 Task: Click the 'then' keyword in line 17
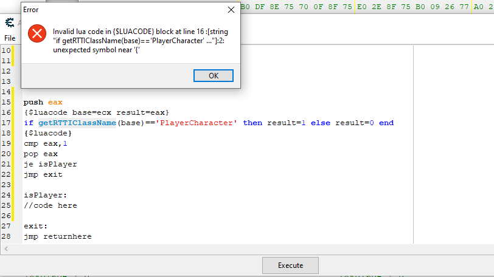coord(252,123)
